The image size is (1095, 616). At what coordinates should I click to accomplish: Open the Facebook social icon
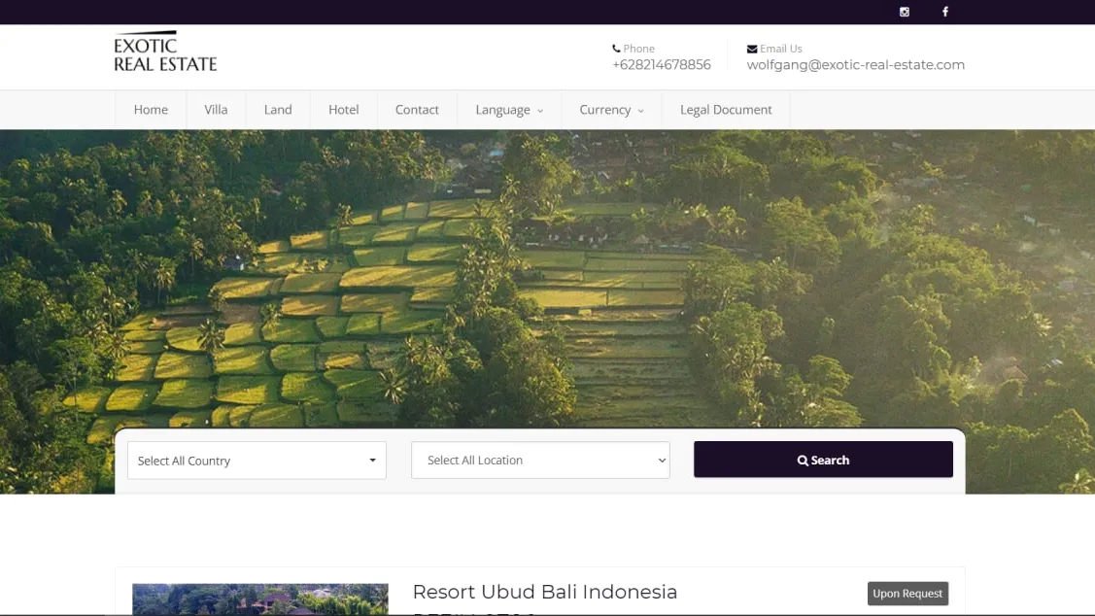944,12
